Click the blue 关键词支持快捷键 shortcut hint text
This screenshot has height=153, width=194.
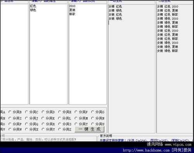(146, 140)
